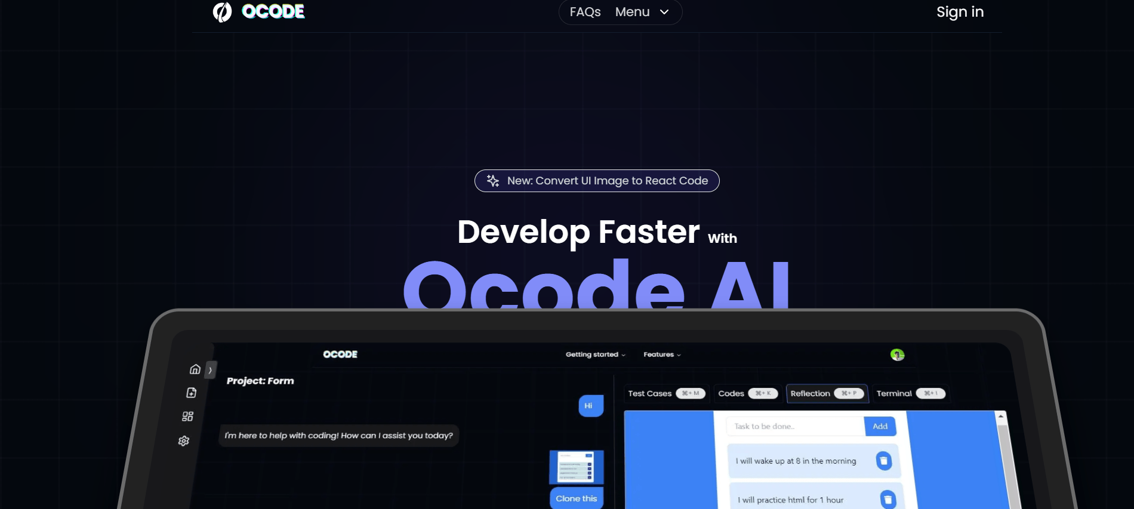Click the 'I will wake up at 8' text
1134x509 pixels.
796,461
